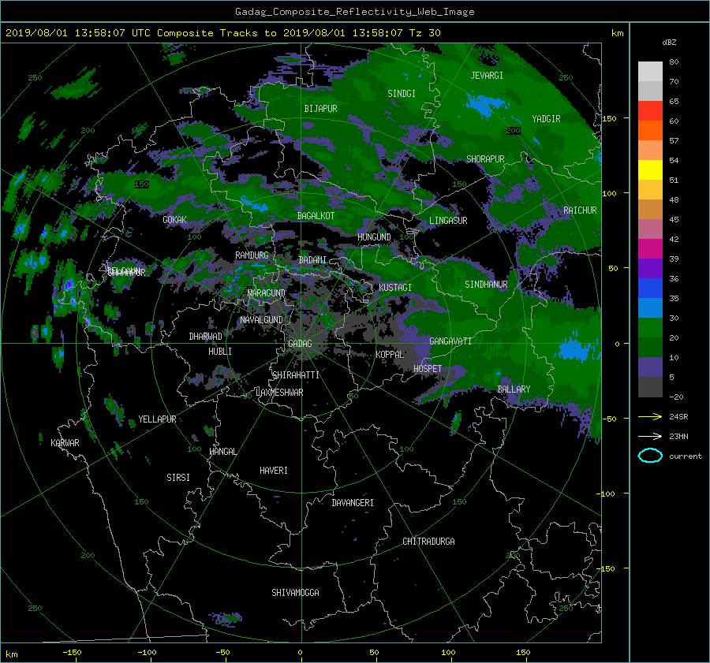
Task: Click the HUBLI city label
Action: [x=220, y=351]
